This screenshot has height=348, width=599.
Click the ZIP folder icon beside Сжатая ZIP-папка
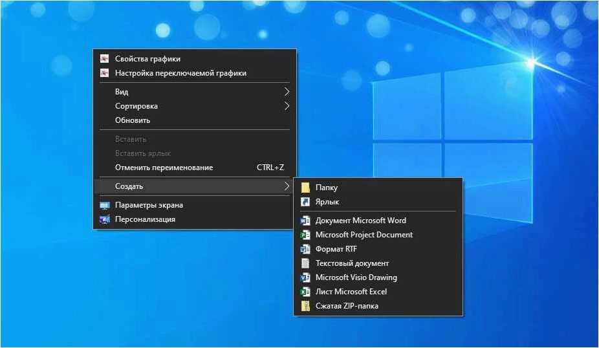click(305, 306)
